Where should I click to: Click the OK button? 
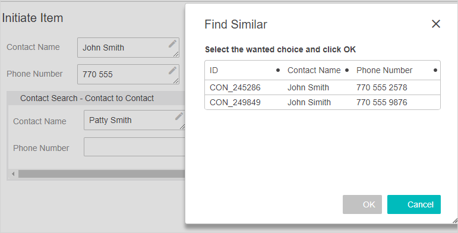362,204
